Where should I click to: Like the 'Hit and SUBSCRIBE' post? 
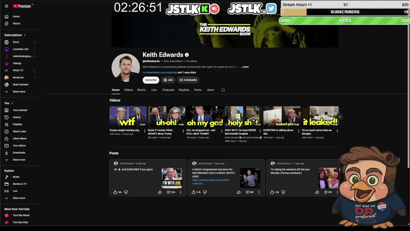coord(115,192)
